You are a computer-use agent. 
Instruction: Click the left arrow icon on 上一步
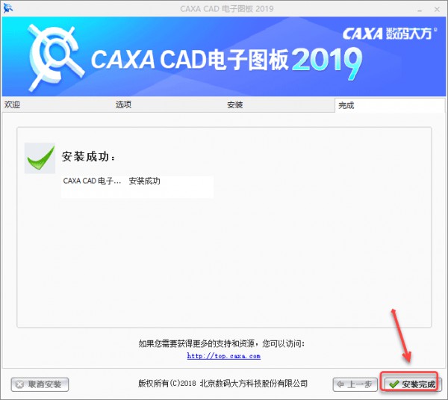(340, 384)
